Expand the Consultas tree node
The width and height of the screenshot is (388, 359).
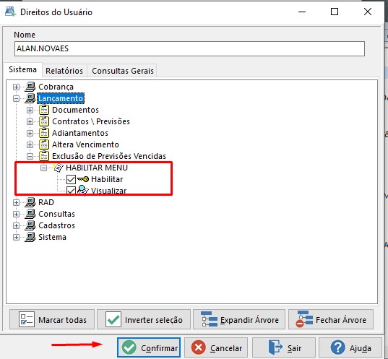(16, 214)
